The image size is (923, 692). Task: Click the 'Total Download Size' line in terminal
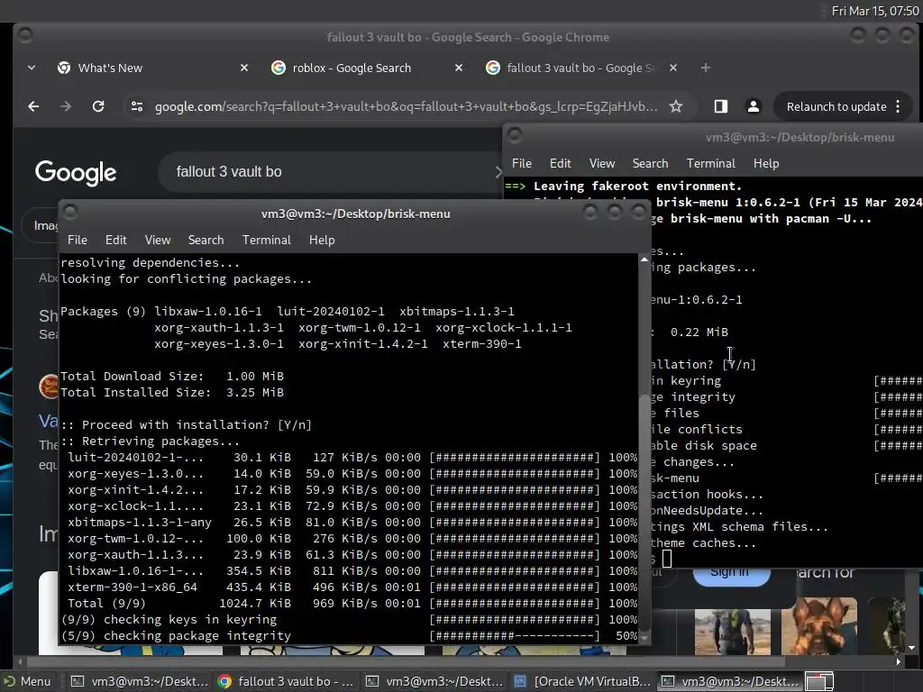point(172,376)
